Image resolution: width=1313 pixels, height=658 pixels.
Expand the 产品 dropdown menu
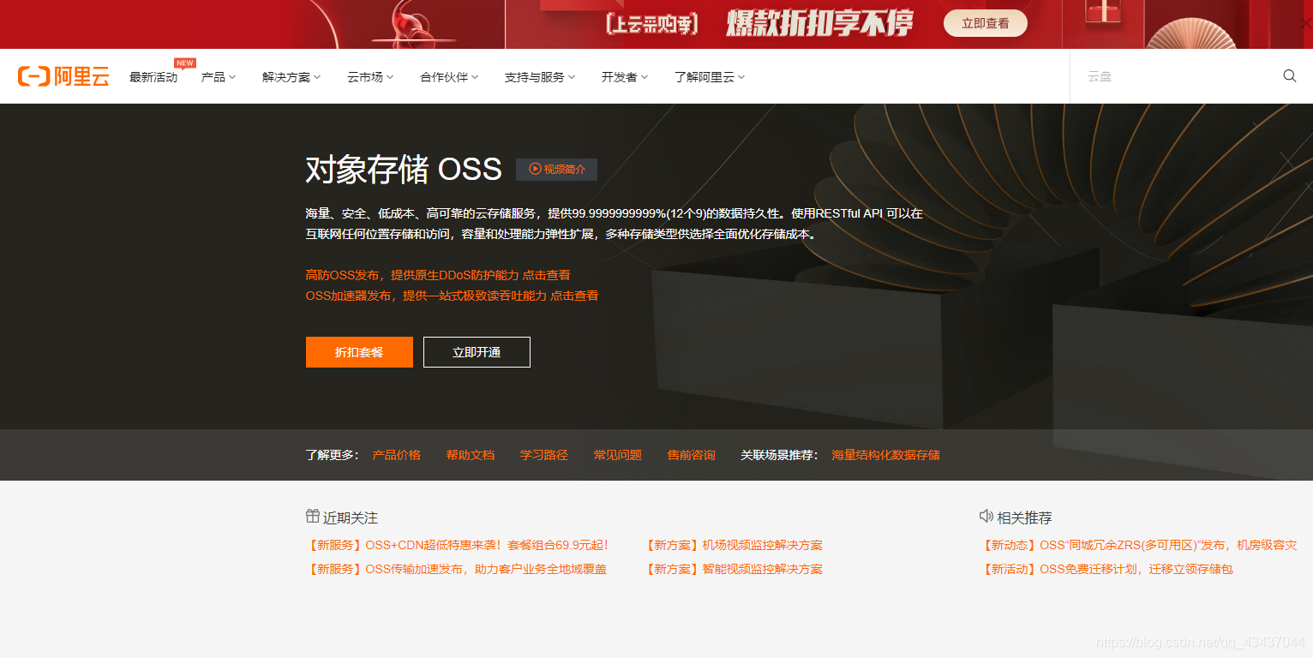[x=219, y=77]
